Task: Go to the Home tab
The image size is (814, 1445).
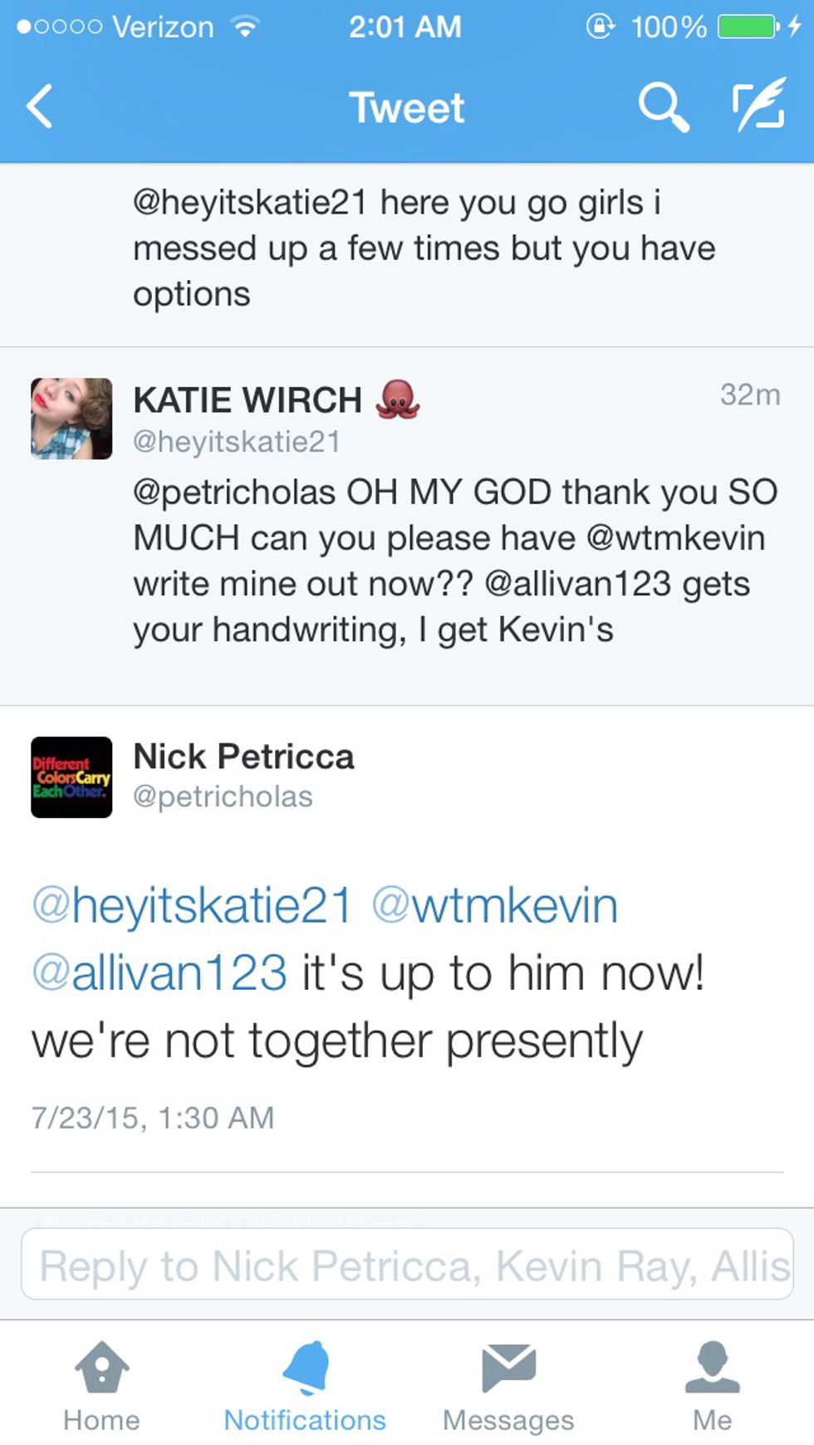Action: [101, 1387]
